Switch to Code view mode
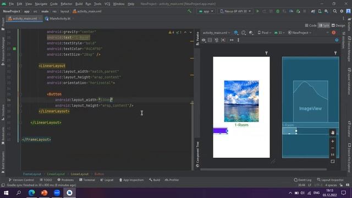 311,25
